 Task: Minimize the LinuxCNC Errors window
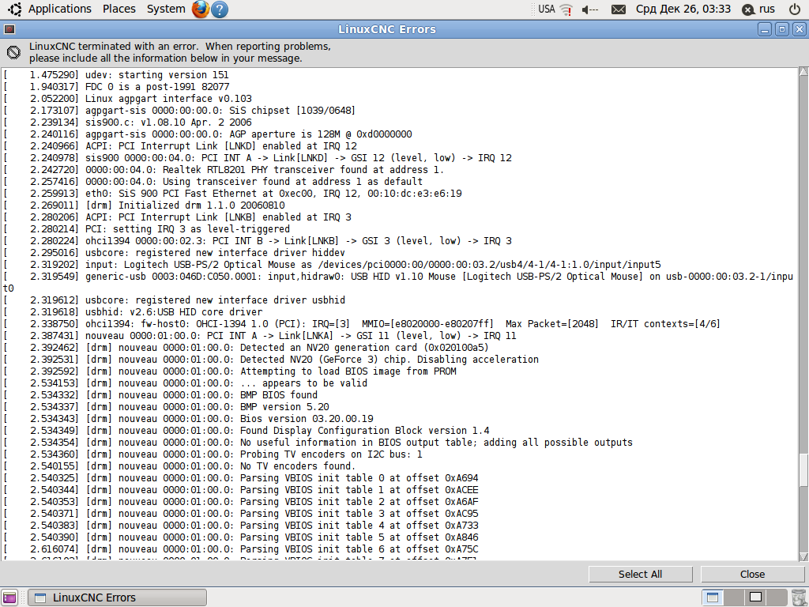(765, 29)
